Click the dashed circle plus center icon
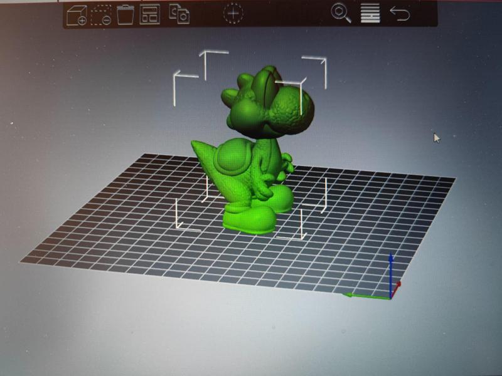This screenshot has height=376, width=502. coord(233,13)
